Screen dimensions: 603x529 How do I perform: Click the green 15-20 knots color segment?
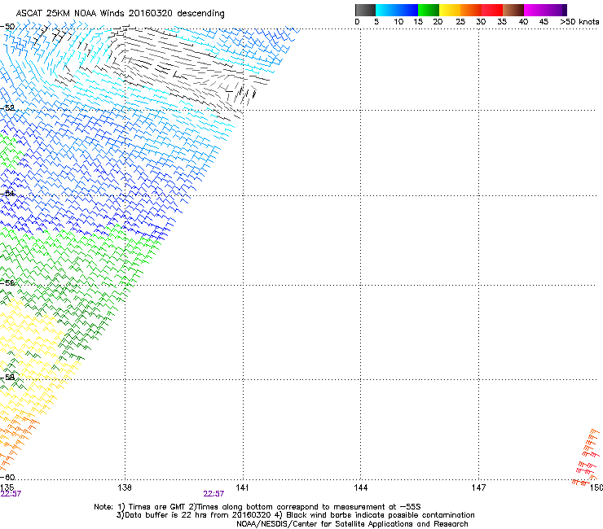pyautogui.click(x=429, y=10)
